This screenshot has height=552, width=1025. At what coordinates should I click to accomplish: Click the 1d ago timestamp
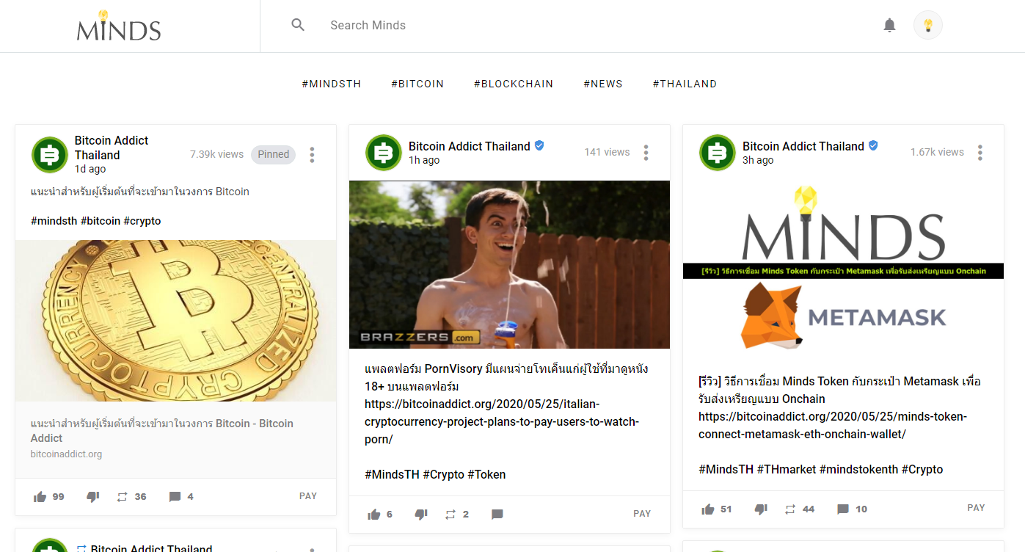tap(90, 169)
